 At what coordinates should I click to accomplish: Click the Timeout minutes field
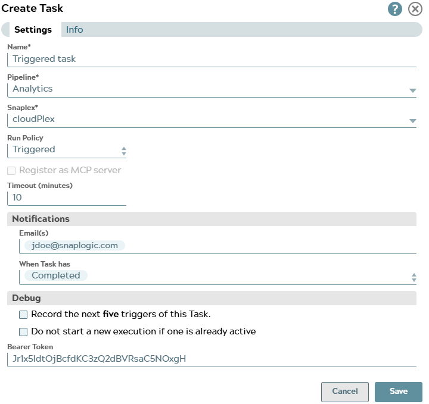[x=67, y=198]
